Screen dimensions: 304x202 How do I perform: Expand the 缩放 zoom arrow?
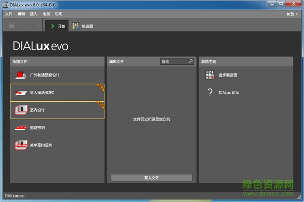[x=297, y=14]
